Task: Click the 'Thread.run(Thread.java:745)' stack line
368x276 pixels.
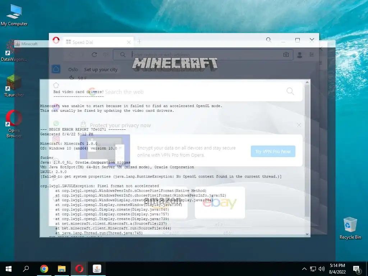Action: pos(99,233)
